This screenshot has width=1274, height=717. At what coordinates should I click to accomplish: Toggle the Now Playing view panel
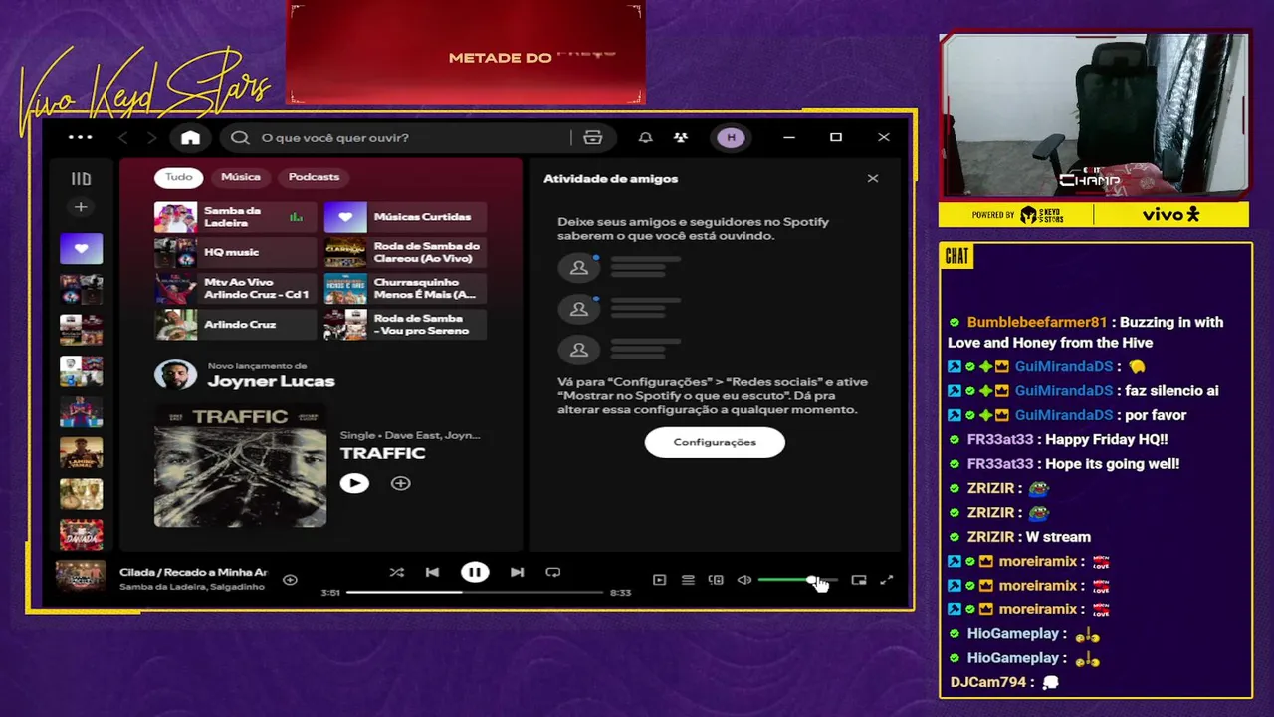coord(659,580)
